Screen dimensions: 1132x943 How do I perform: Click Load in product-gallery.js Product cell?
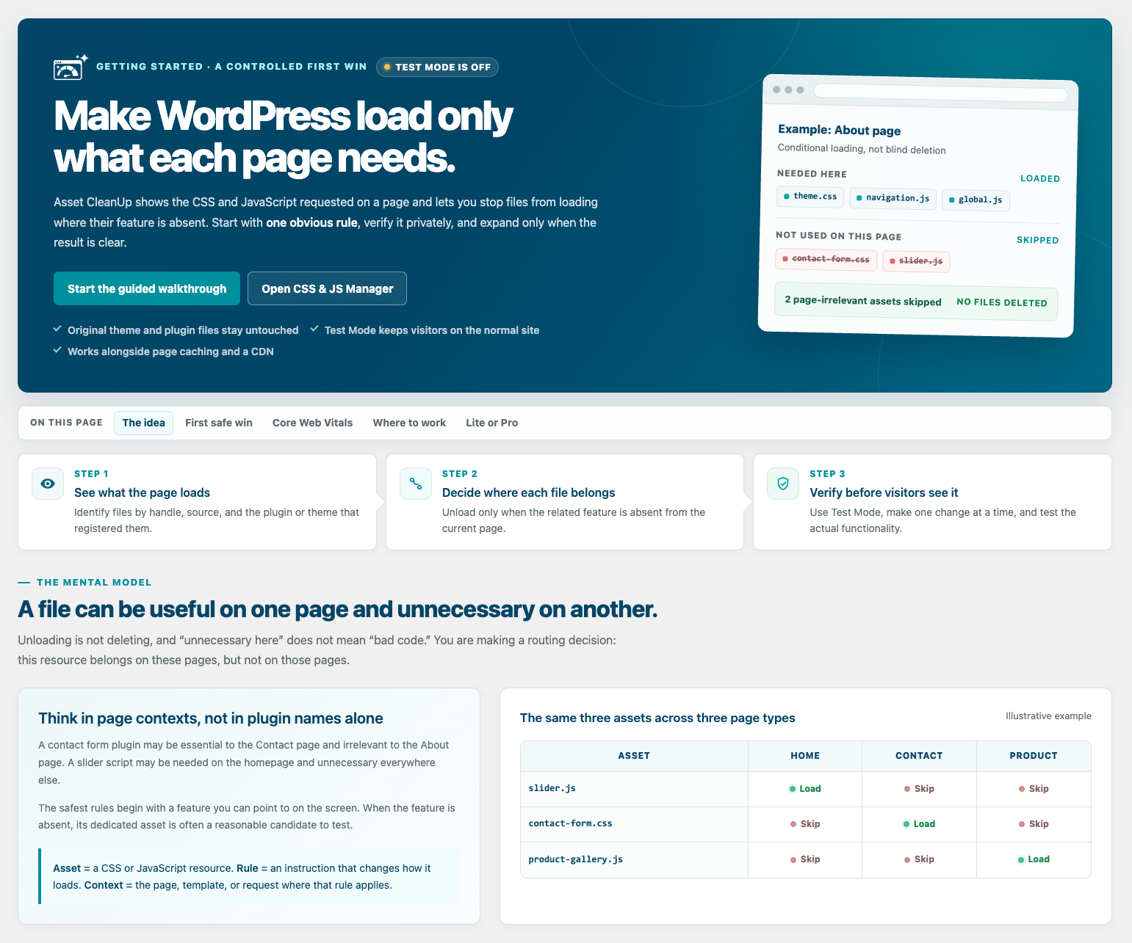1034,859
